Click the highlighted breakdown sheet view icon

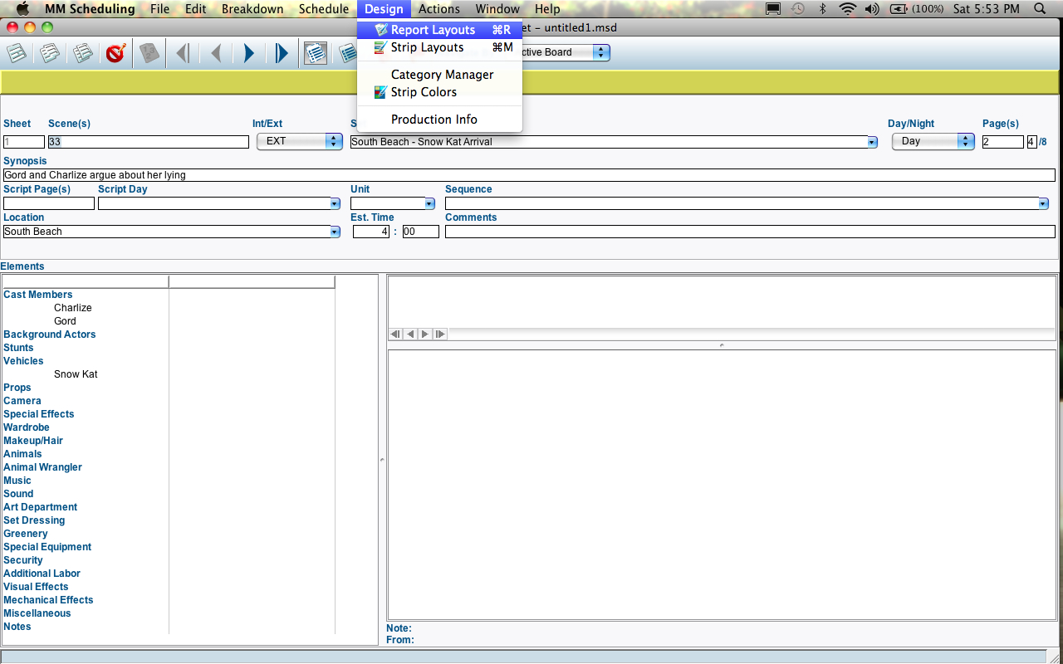pos(315,53)
